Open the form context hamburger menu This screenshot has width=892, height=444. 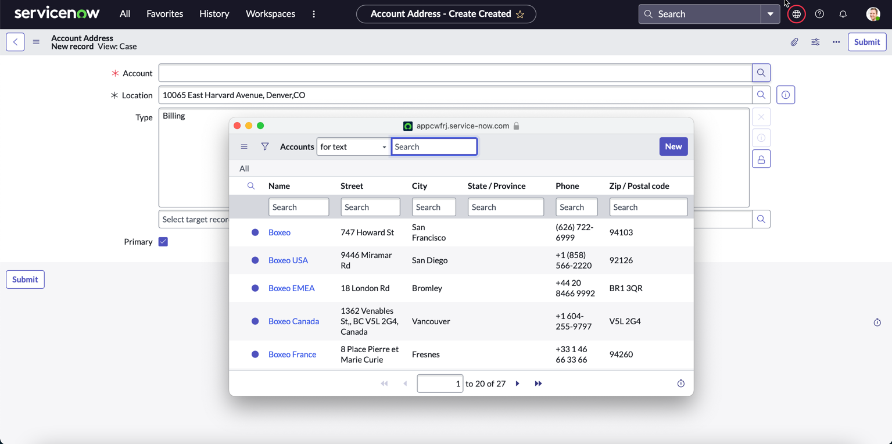[x=36, y=42]
